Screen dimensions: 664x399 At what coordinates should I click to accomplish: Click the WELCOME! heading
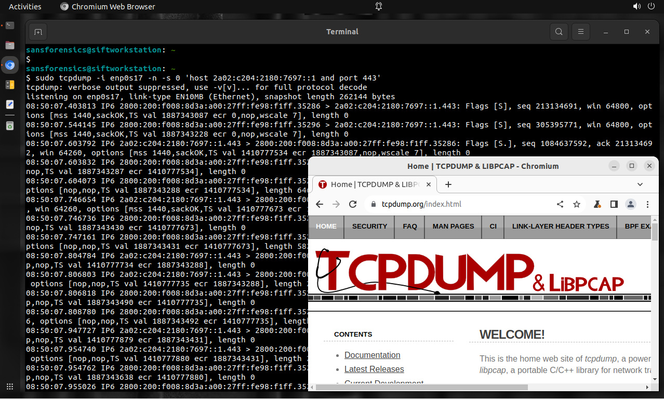click(x=512, y=335)
